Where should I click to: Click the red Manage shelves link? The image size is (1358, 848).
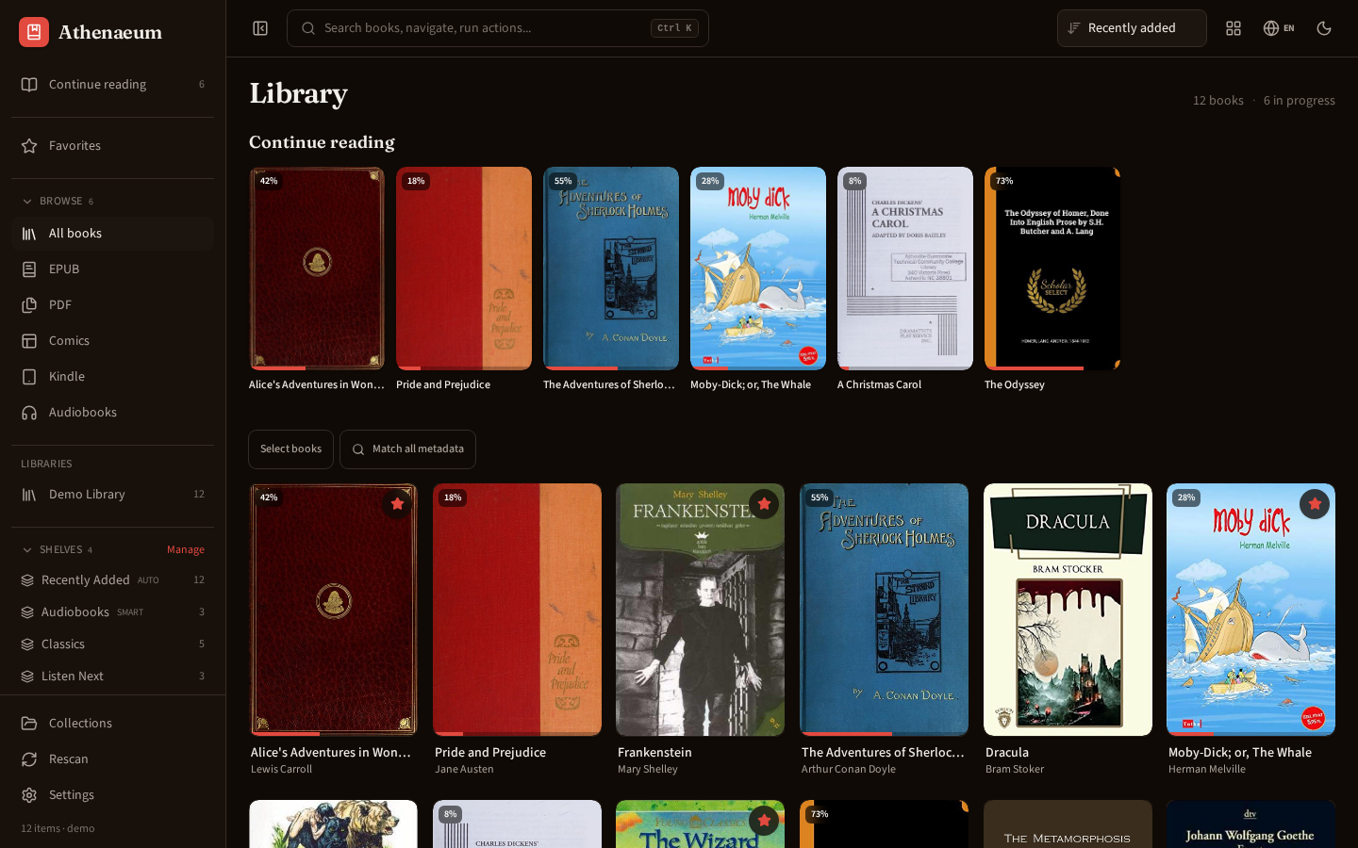click(x=186, y=550)
